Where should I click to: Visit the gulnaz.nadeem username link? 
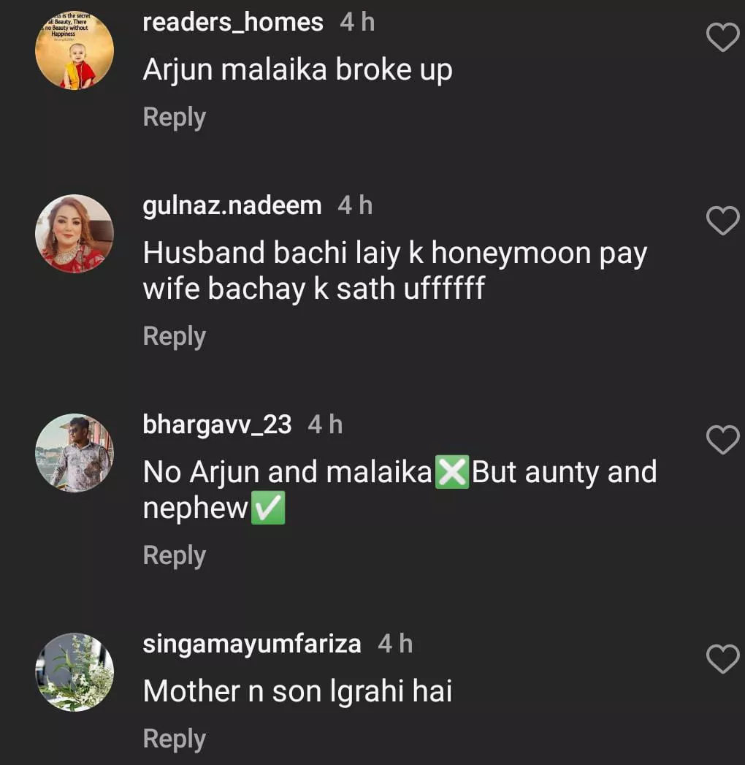[232, 206]
